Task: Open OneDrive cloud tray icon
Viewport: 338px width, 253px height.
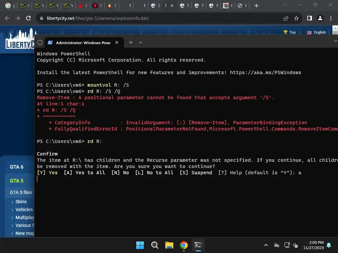Action: coord(277,245)
